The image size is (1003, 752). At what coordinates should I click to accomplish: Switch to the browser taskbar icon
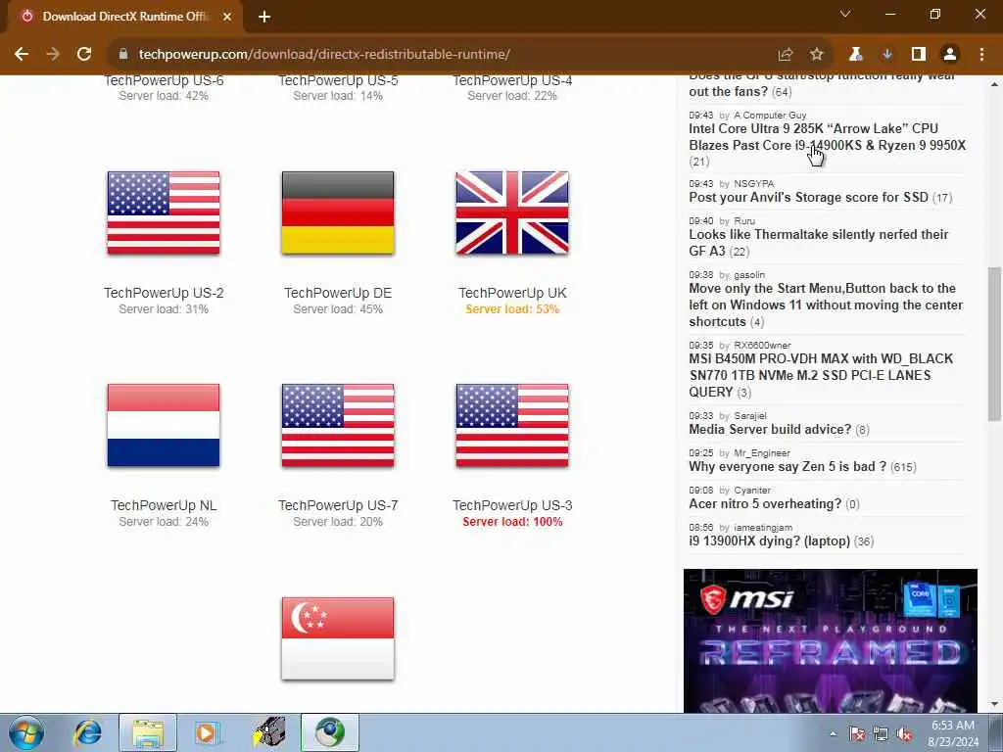point(329,732)
